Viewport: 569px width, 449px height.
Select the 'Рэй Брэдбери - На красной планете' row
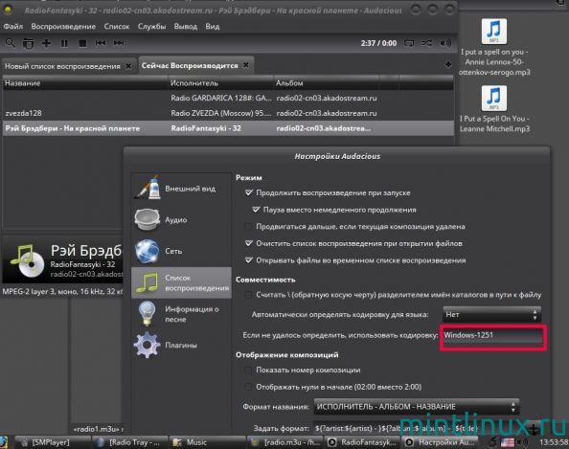[228, 128]
